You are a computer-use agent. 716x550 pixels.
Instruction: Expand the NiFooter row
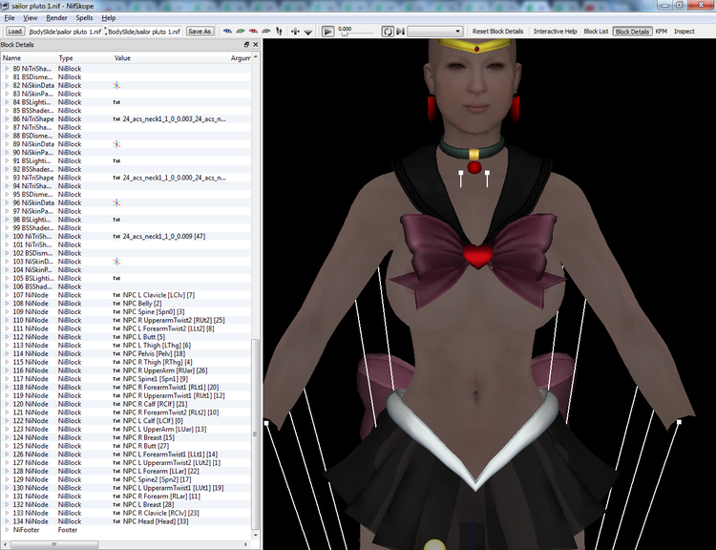tap(7, 530)
